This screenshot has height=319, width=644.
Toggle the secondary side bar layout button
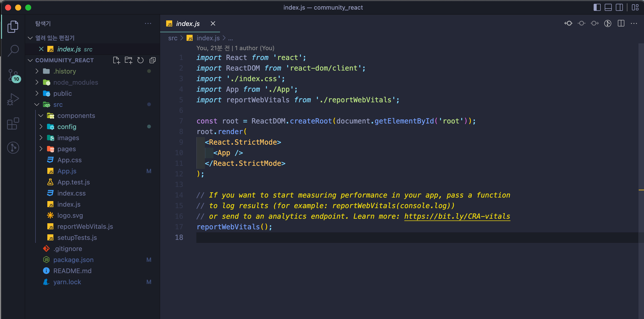[619, 8]
